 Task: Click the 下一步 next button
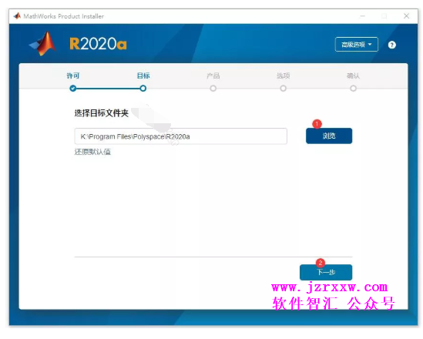pos(326,273)
